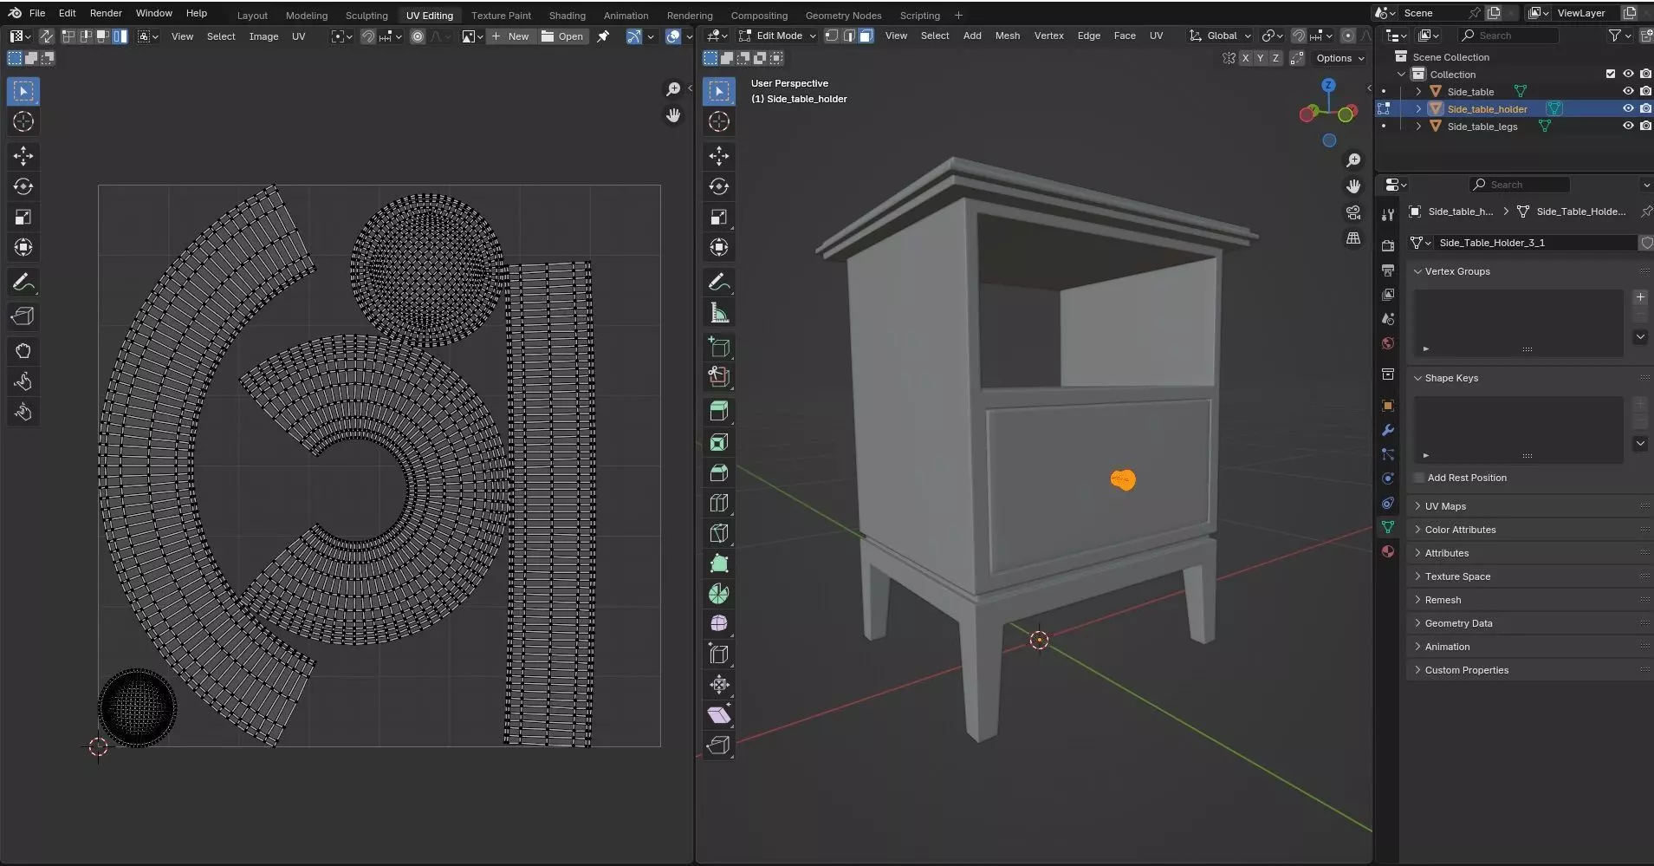
Task: Open the Options dropdown in 3D viewport
Action: [1339, 58]
